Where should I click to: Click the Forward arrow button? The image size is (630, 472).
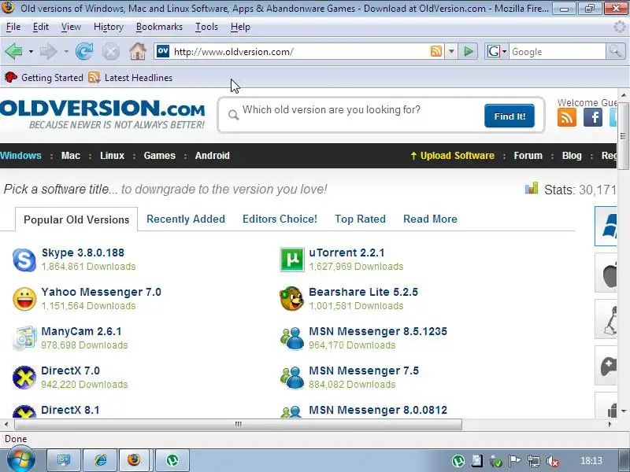coord(48,51)
